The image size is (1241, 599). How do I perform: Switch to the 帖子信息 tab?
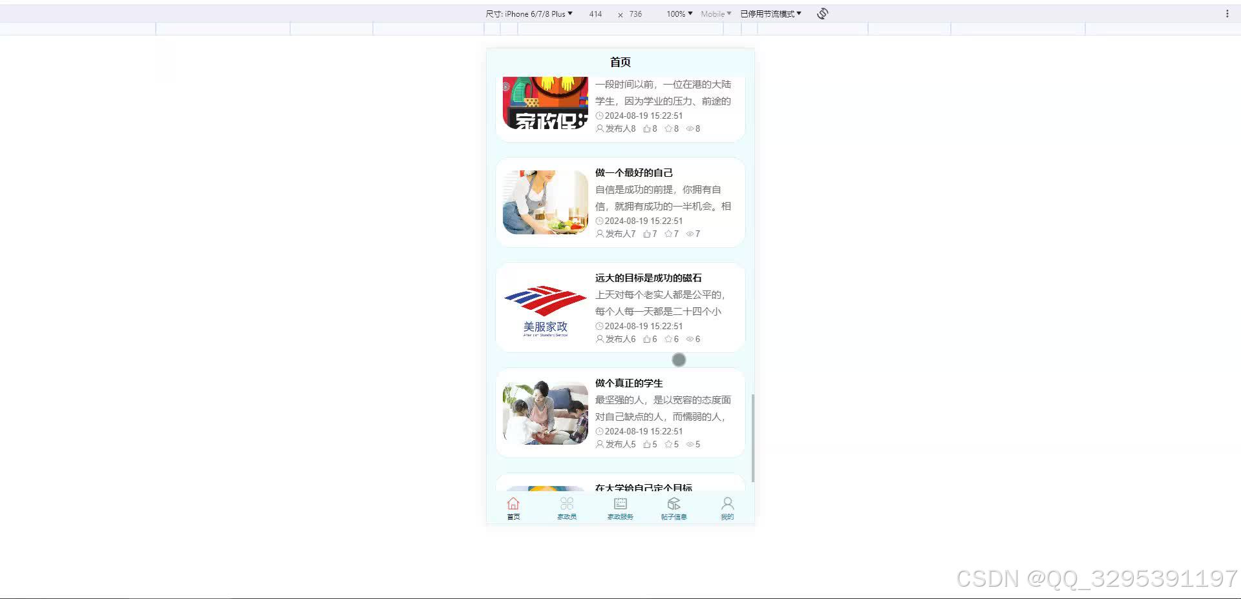(674, 507)
